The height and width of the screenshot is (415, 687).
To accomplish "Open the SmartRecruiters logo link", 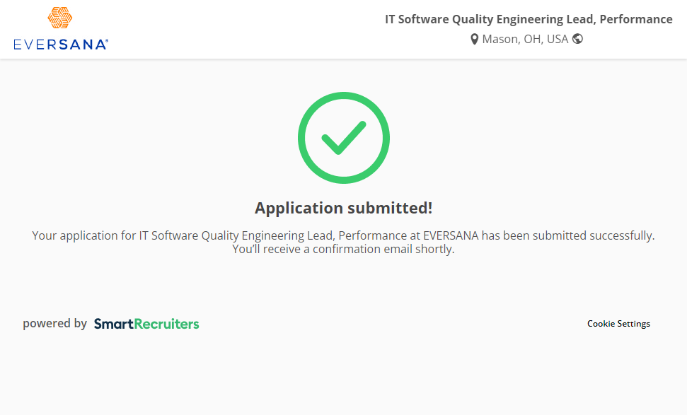I will click(146, 324).
